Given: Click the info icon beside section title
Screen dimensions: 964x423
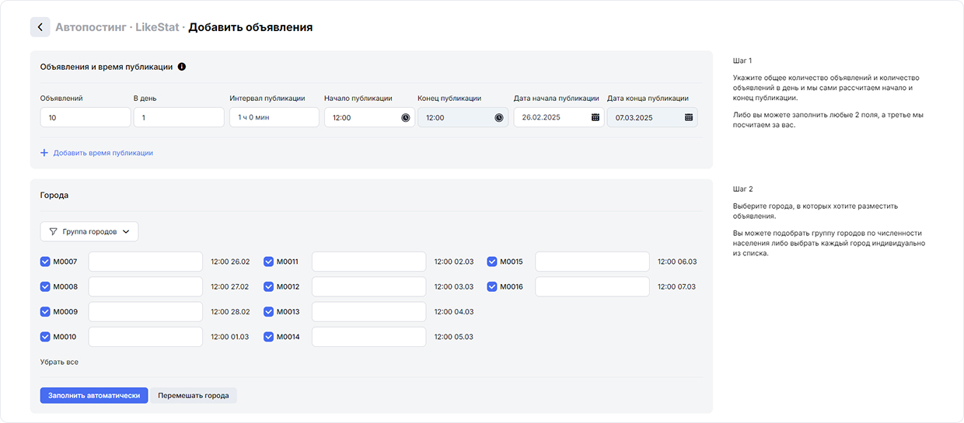Looking at the screenshot, I should [x=182, y=67].
